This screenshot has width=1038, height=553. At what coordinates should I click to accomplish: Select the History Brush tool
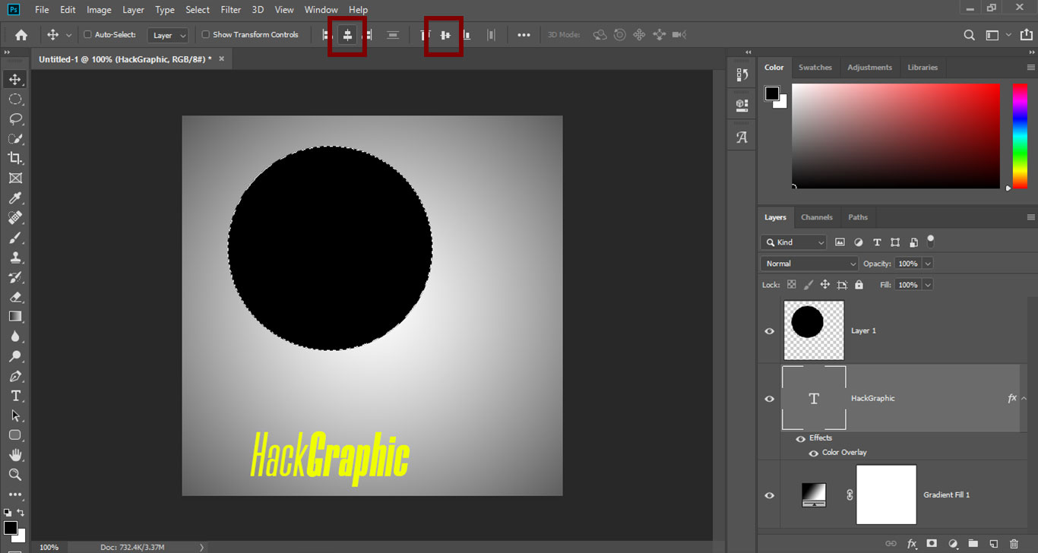coord(15,277)
